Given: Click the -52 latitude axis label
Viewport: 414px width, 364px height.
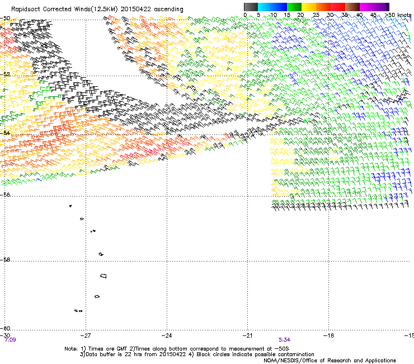Looking at the screenshot, I should (x=5, y=74).
